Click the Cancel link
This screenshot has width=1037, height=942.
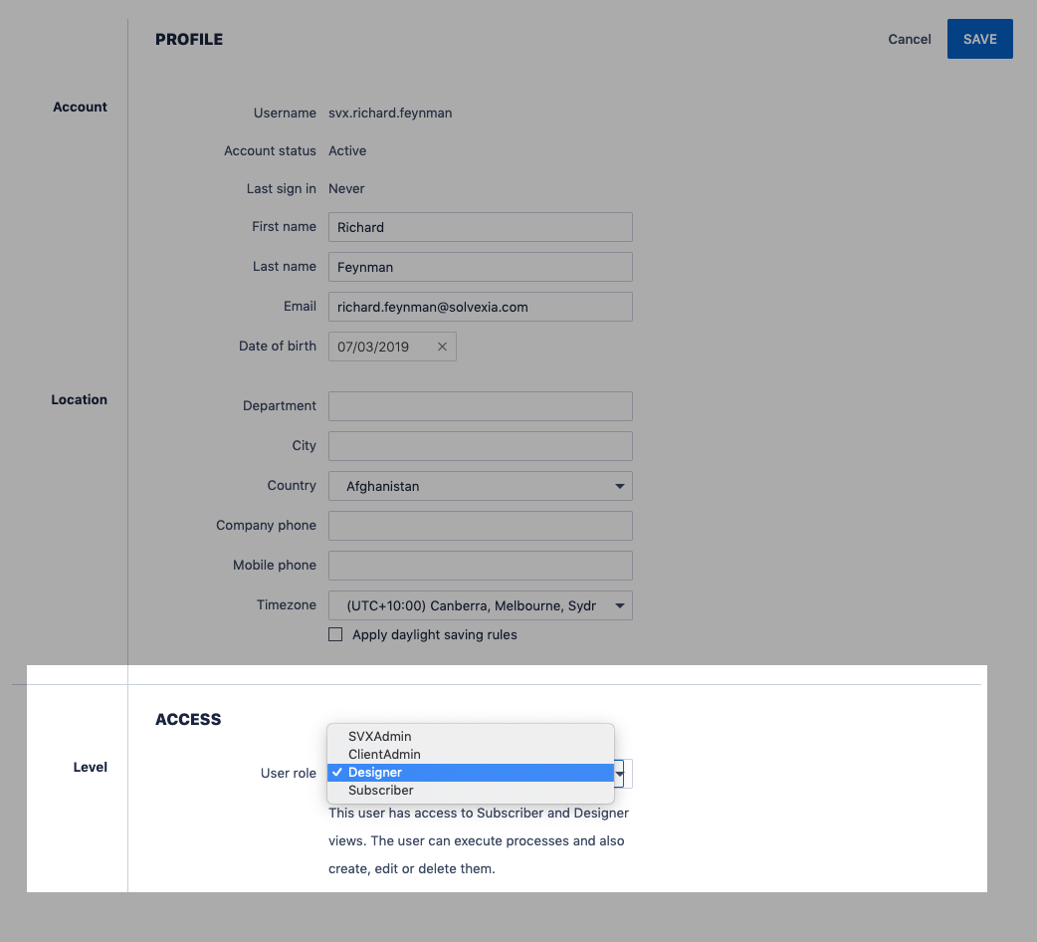tap(909, 40)
